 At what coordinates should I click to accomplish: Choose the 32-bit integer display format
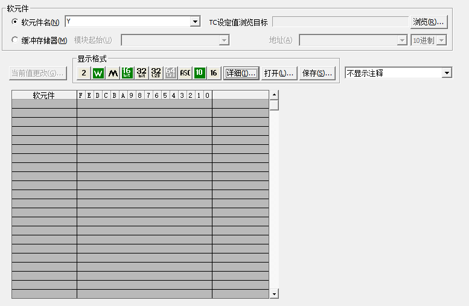(x=141, y=73)
